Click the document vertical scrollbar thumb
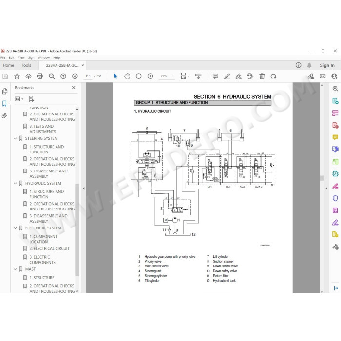The image size is (341, 341). pos(322,178)
